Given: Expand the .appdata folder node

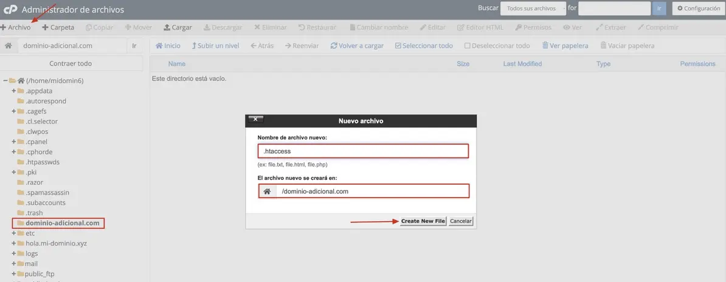Looking at the screenshot, I should point(13,91).
